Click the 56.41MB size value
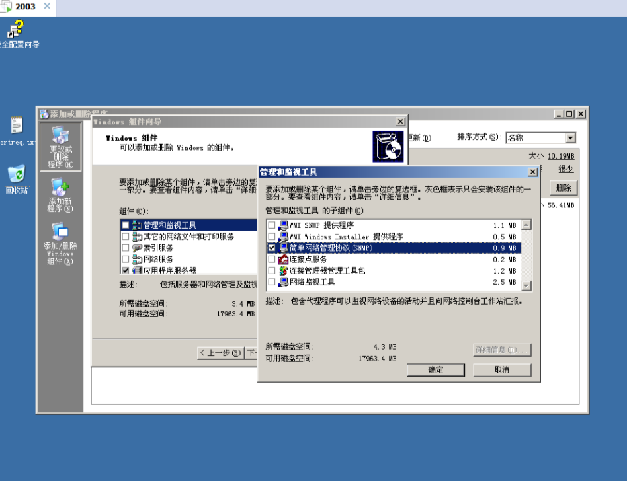This screenshot has height=481, width=627. tap(561, 205)
